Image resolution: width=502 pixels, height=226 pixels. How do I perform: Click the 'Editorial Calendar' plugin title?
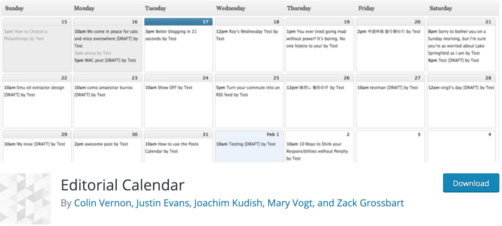click(x=122, y=185)
